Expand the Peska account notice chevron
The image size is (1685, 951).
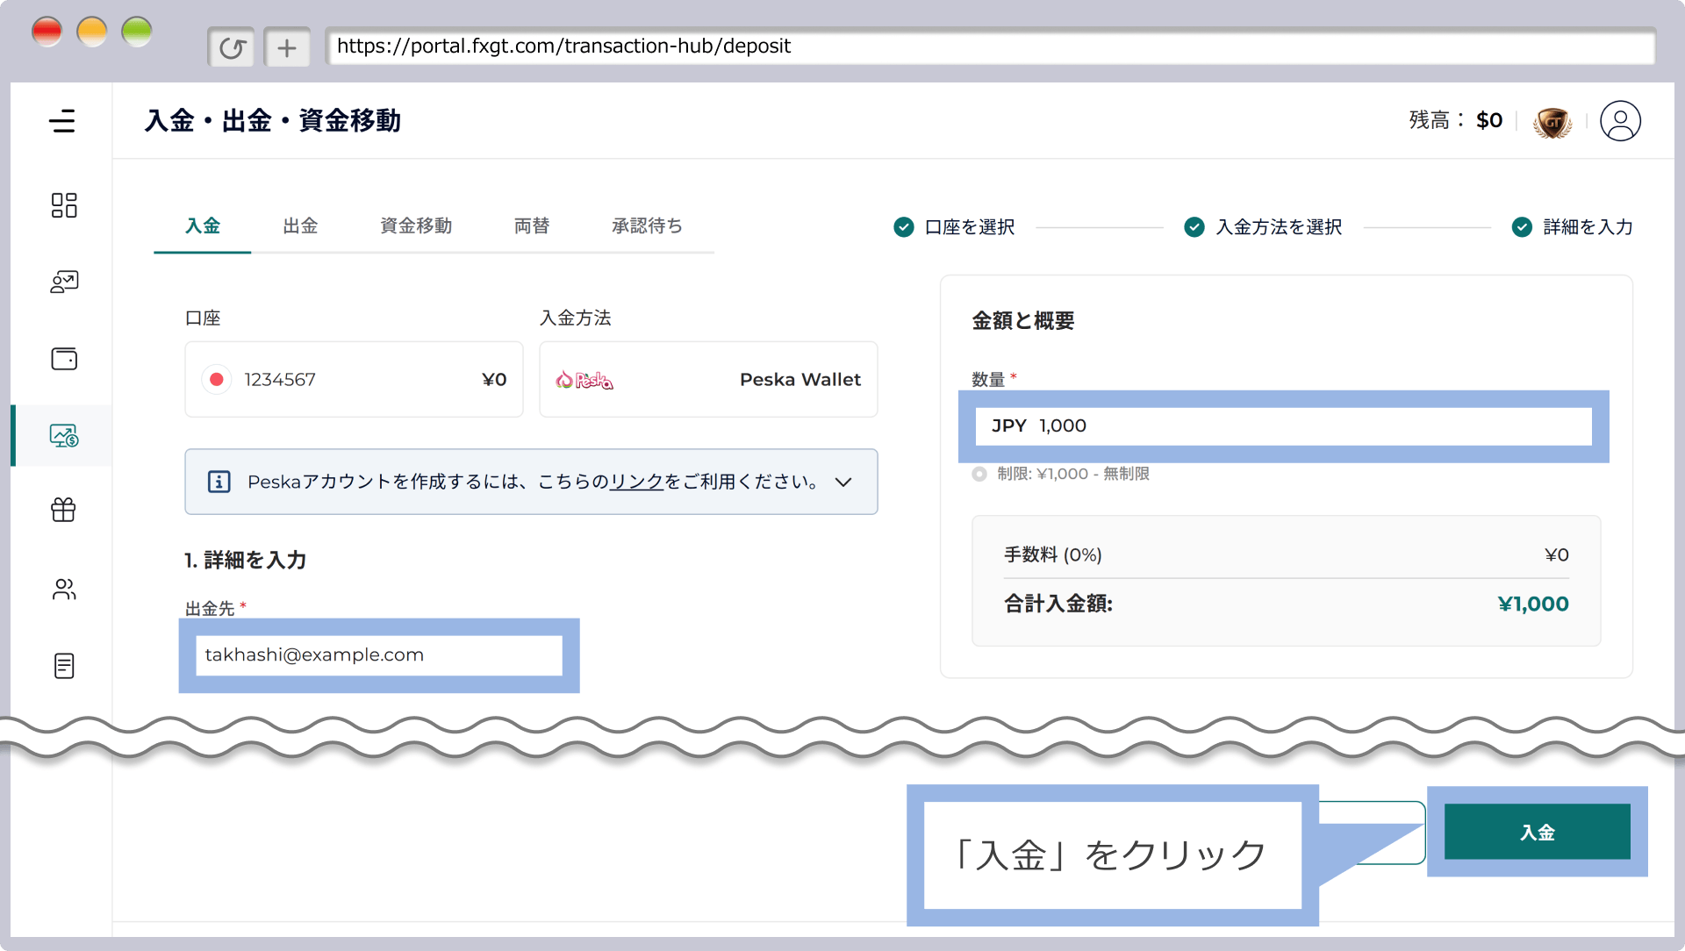coord(843,482)
